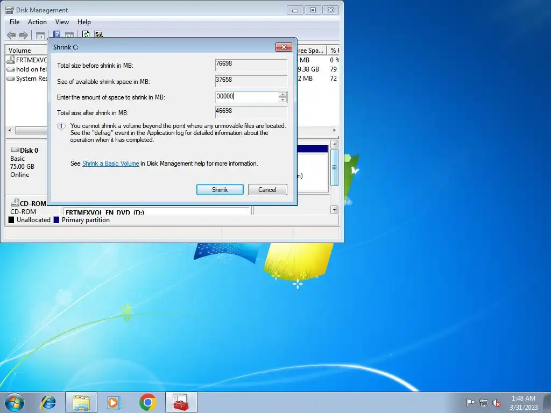Click the network tray icon
The image size is (551, 413).
click(x=484, y=403)
